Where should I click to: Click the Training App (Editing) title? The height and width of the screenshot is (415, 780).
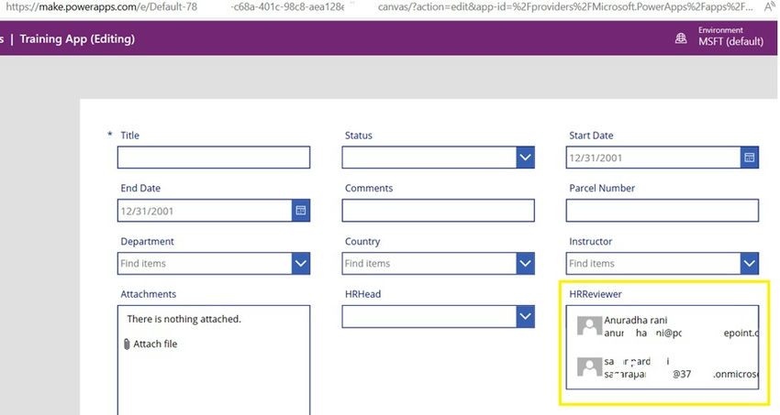[77, 38]
